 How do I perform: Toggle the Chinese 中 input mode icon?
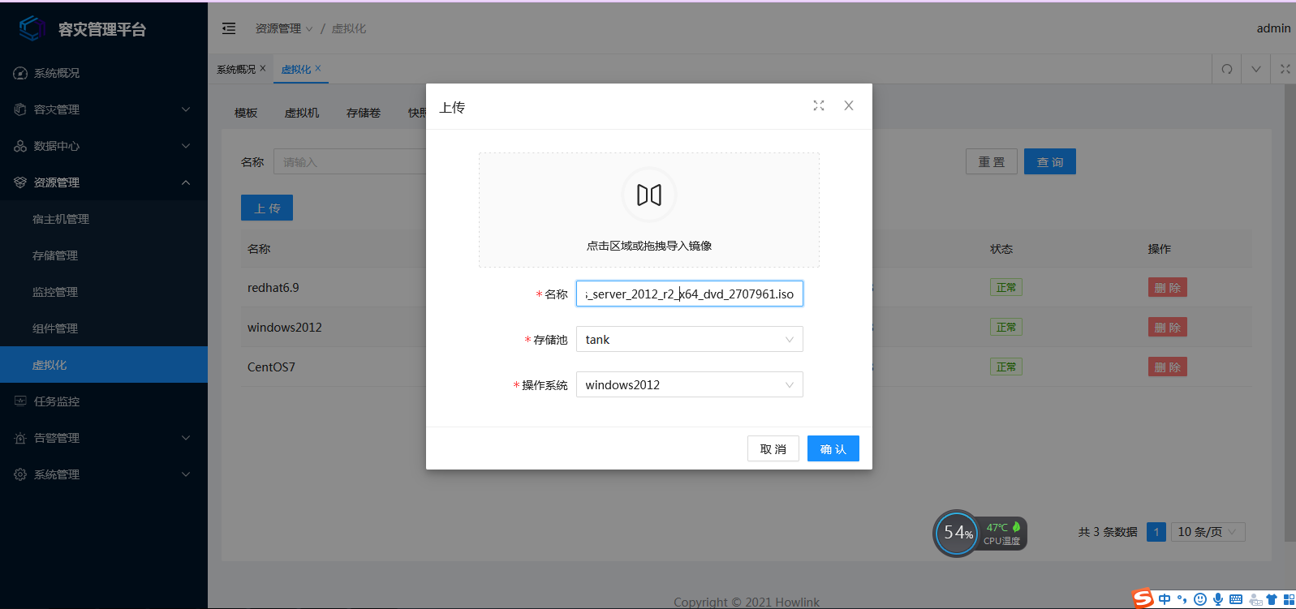pyautogui.click(x=1165, y=599)
